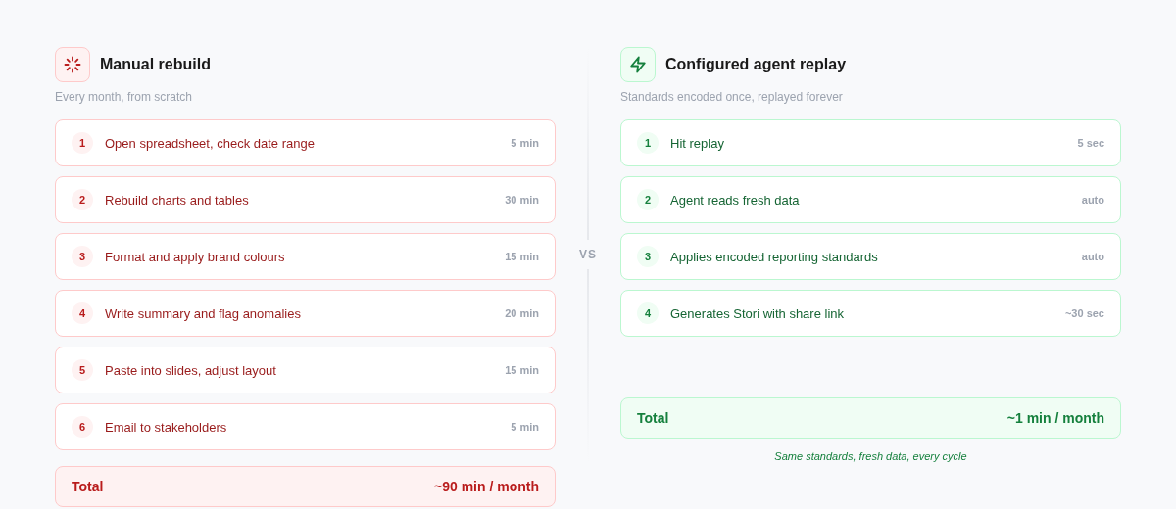The width and height of the screenshot is (1176, 509).
Task: Click number badge 2 beside Rebuild charts
Action: pyautogui.click(x=82, y=200)
